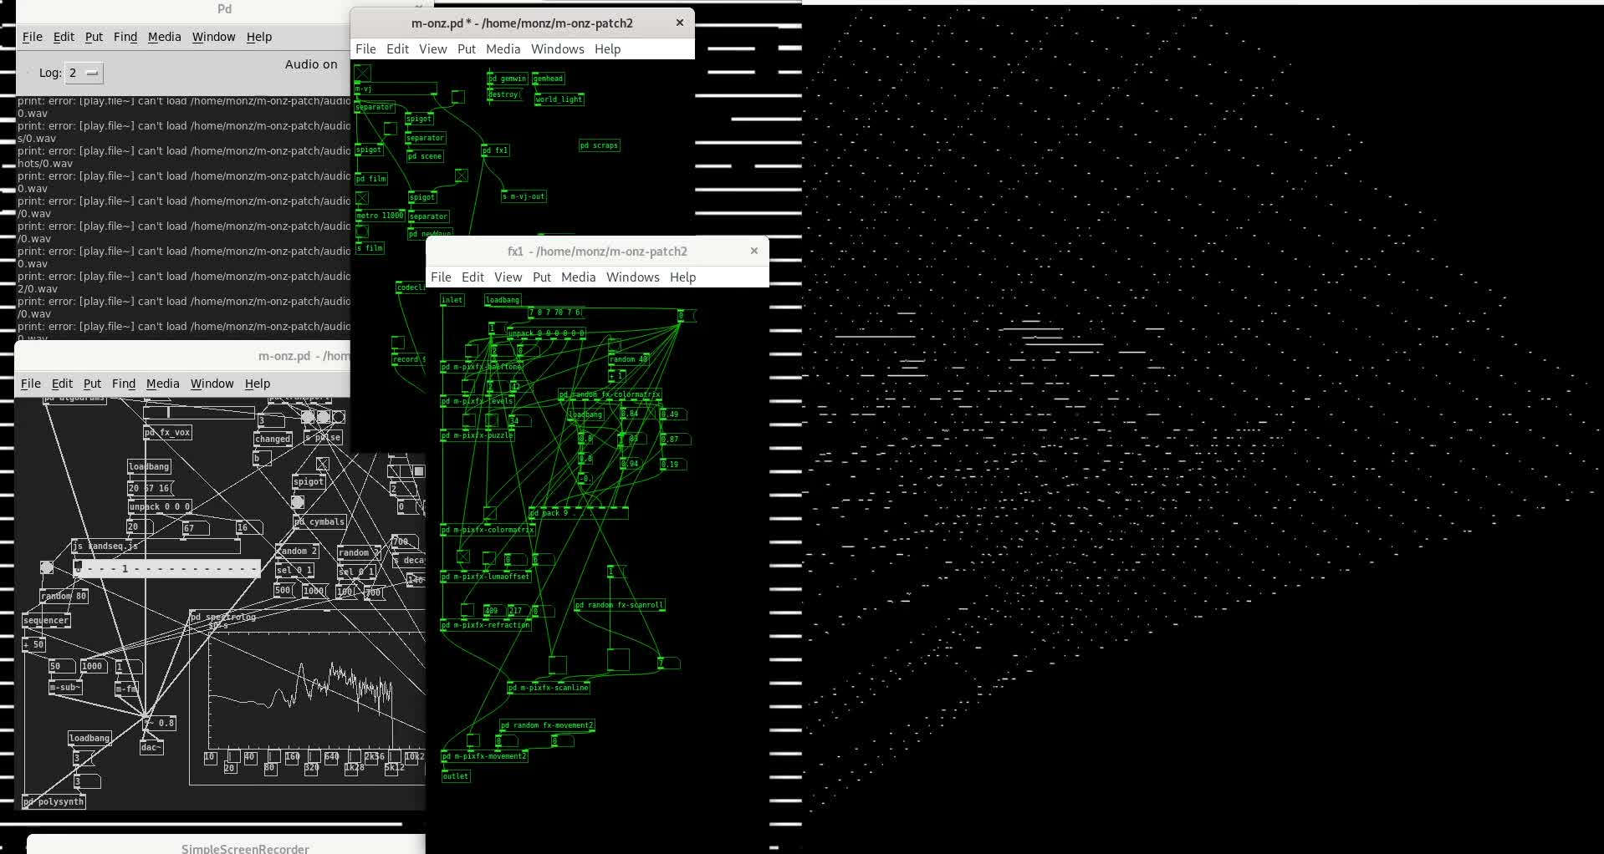Image resolution: width=1604 pixels, height=854 pixels.
Task: Click the third bang circle above s pulse
Action: (339, 417)
